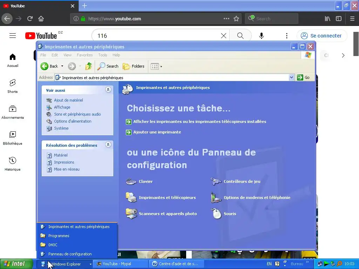Open the Favorites menu

coord(85,55)
